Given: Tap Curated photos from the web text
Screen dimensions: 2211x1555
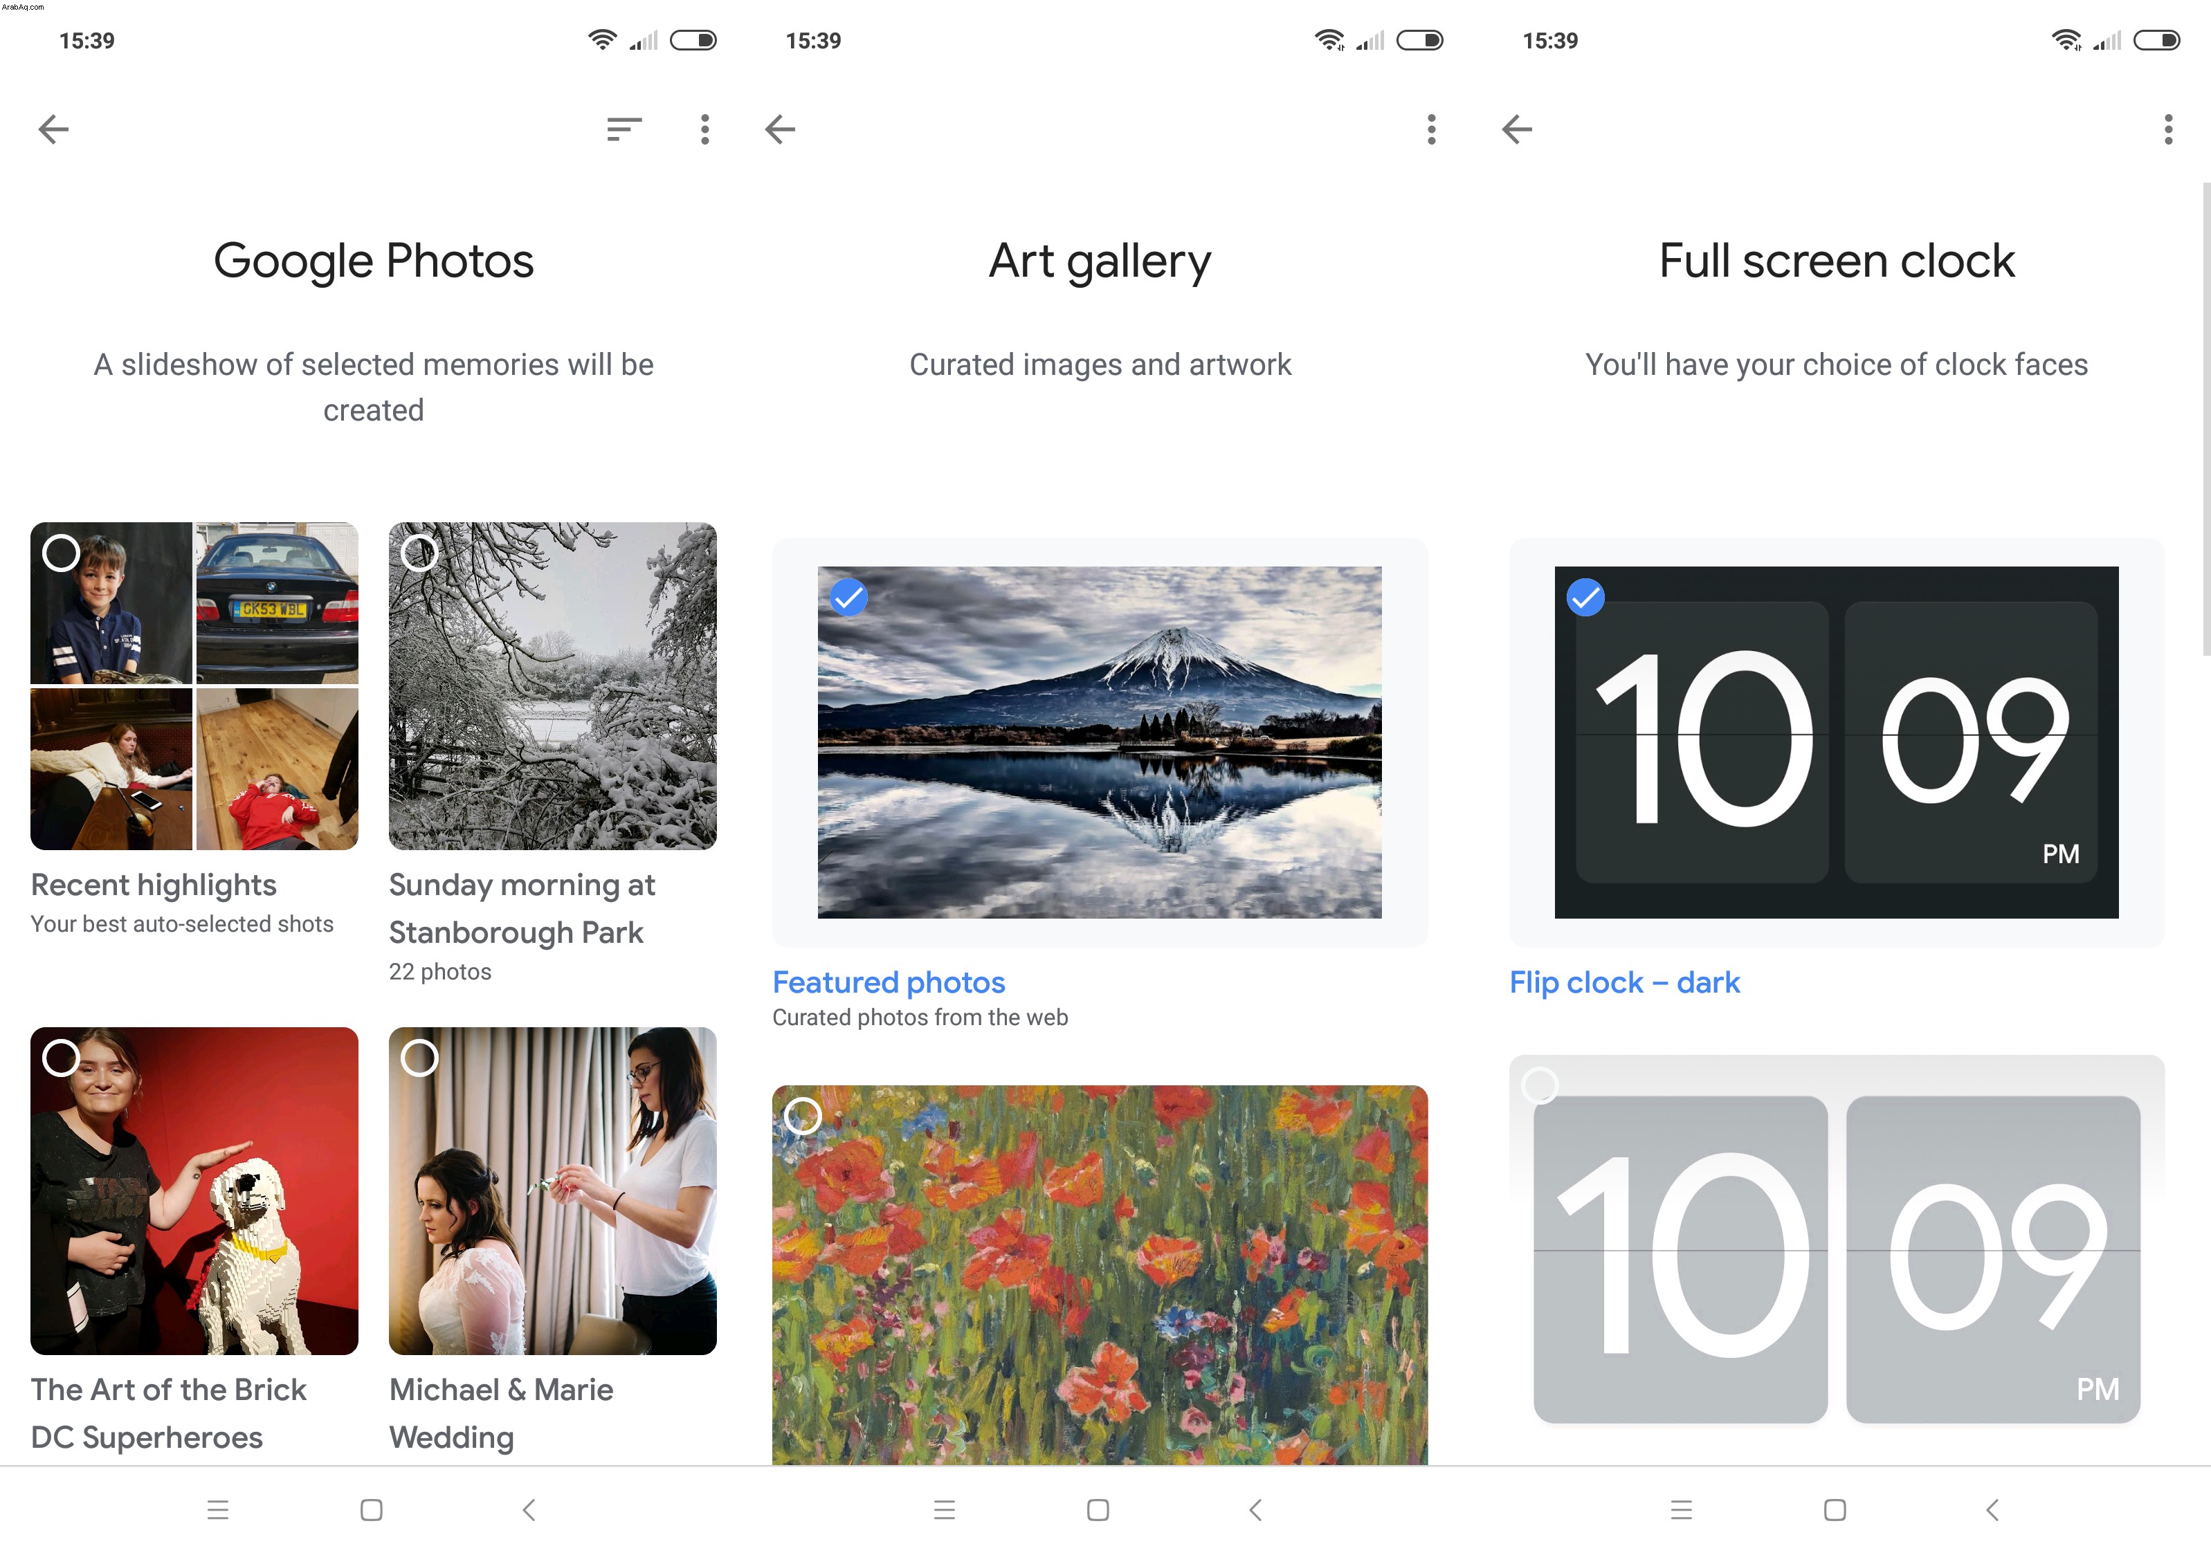Looking at the screenshot, I should (920, 1017).
